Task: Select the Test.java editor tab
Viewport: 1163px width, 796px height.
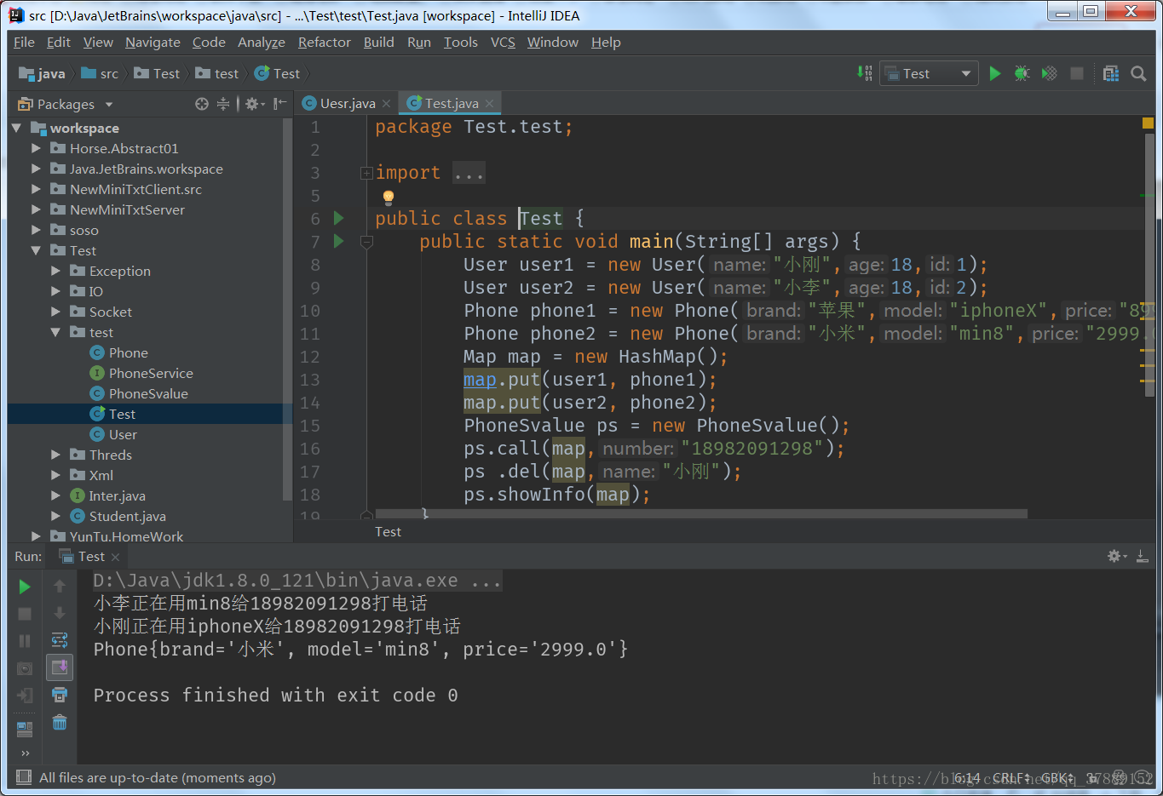Action: tap(452, 103)
